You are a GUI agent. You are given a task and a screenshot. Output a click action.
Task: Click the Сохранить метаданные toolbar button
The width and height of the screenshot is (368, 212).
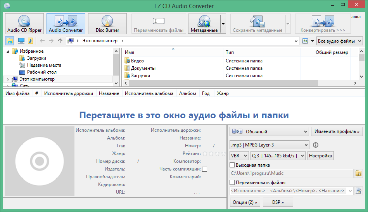(257, 24)
